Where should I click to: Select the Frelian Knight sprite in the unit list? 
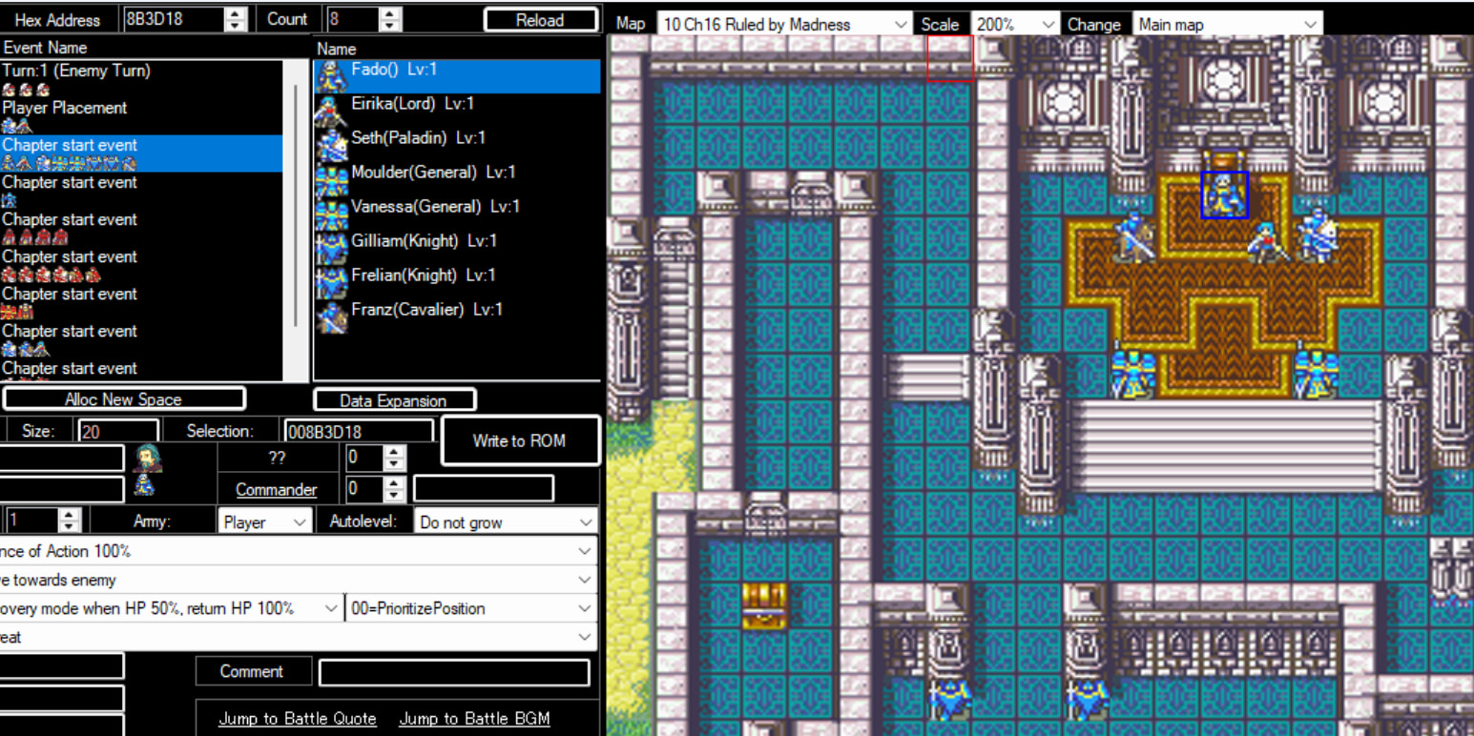pos(331,282)
